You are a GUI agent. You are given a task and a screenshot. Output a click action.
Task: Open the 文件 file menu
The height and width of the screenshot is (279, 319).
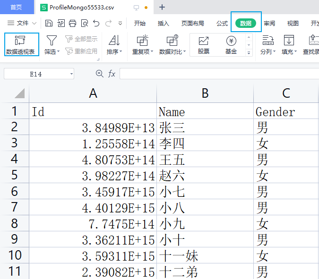pyautogui.click(x=22, y=23)
